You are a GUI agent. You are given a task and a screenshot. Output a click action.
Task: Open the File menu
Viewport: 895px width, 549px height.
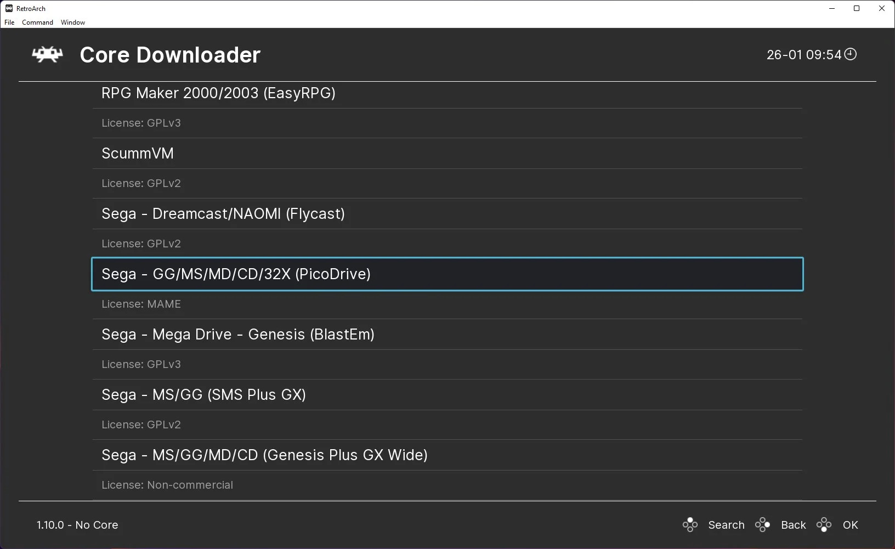pyautogui.click(x=9, y=22)
